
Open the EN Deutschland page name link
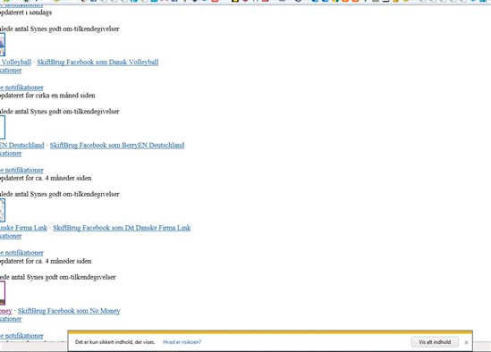point(22,146)
